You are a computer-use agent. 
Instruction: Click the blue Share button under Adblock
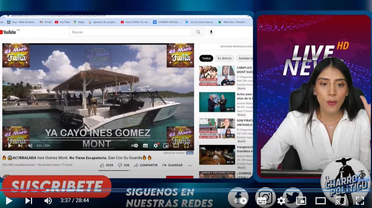(x=190, y=153)
